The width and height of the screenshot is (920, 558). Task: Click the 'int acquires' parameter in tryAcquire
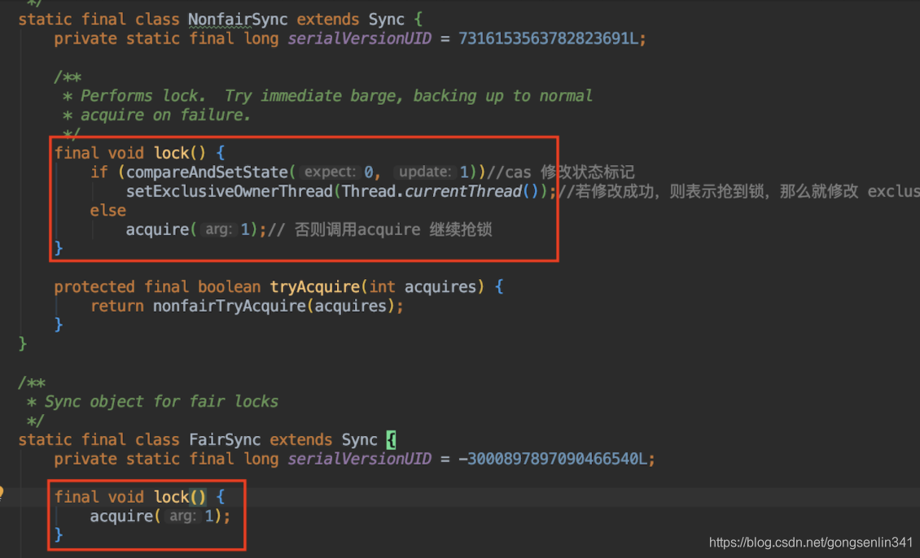423,287
